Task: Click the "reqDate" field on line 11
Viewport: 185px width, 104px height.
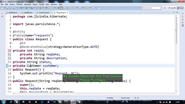Action: [52, 54]
